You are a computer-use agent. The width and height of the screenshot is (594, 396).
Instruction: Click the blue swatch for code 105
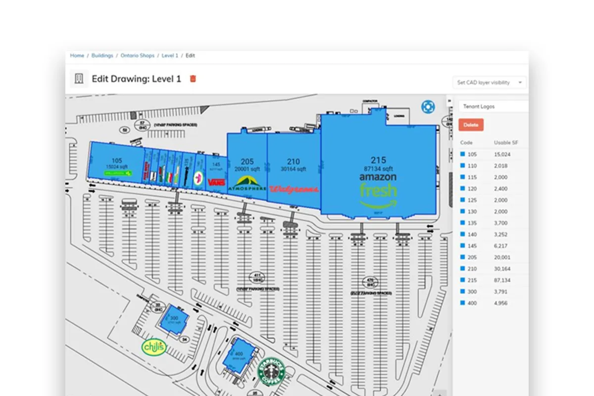coord(463,154)
